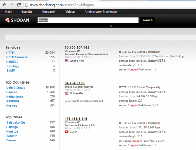The image size is (196, 150).
Task: Filter by Canada country
Action: pyautogui.click(x=12, y=92)
